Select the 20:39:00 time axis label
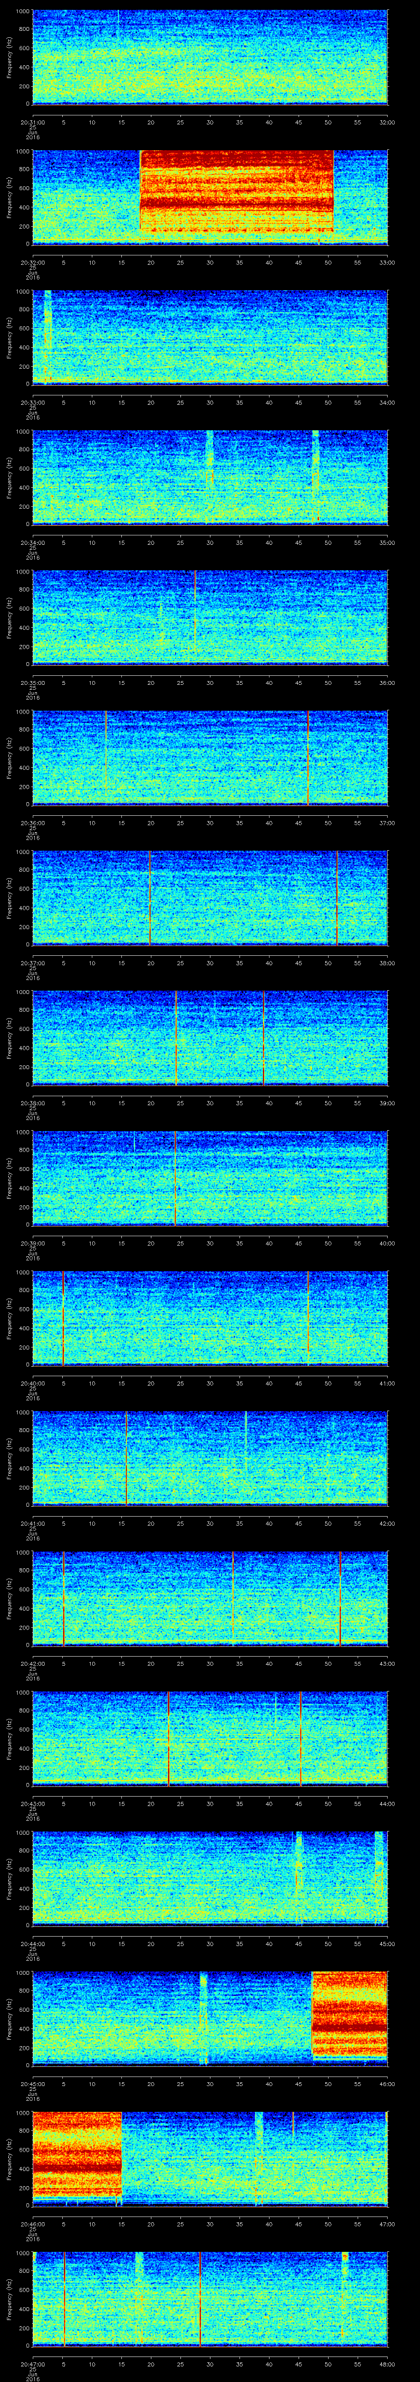The height and width of the screenshot is (2382, 420). pyautogui.click(x=33, y=1243)
